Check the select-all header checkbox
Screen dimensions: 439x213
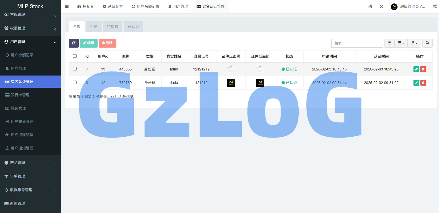(75, 56)
